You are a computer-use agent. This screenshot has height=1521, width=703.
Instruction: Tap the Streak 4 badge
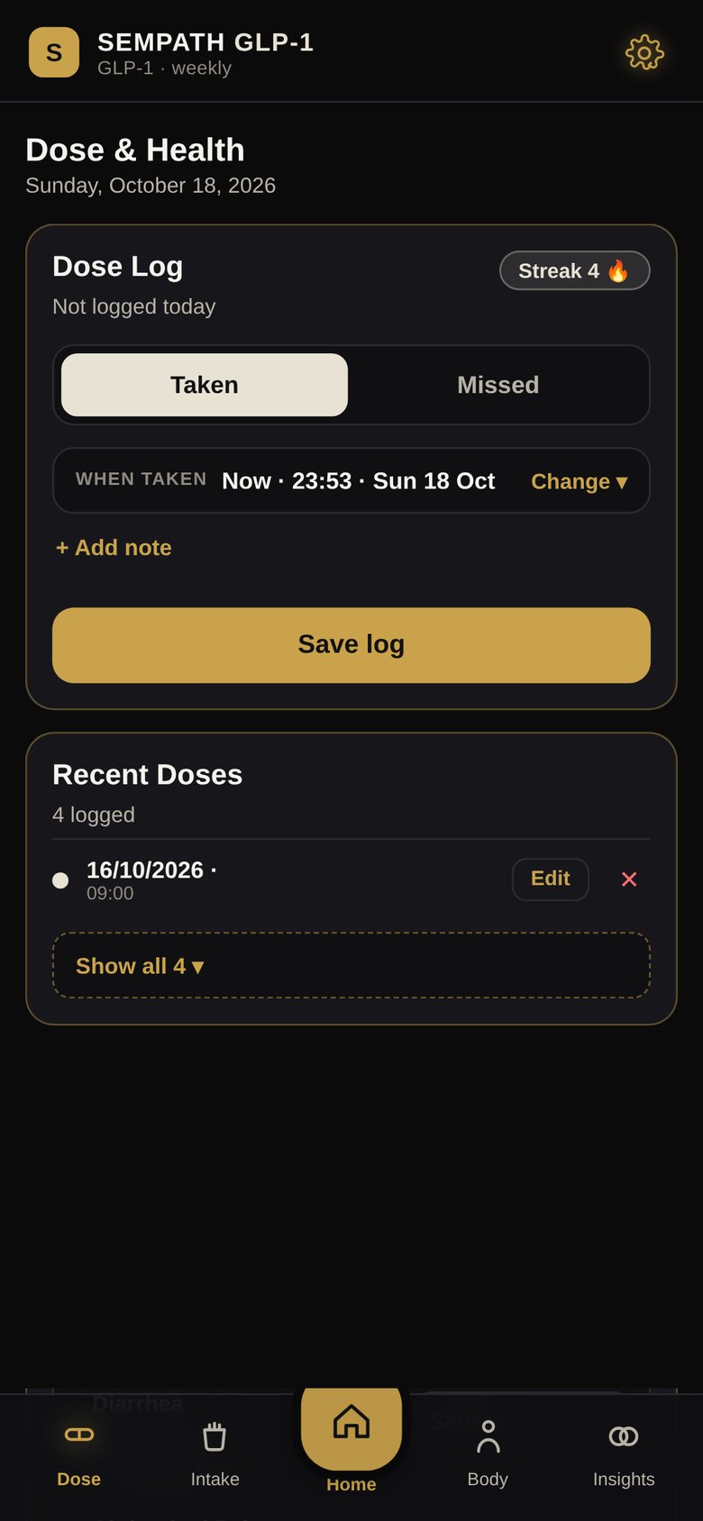pos(575,270)
